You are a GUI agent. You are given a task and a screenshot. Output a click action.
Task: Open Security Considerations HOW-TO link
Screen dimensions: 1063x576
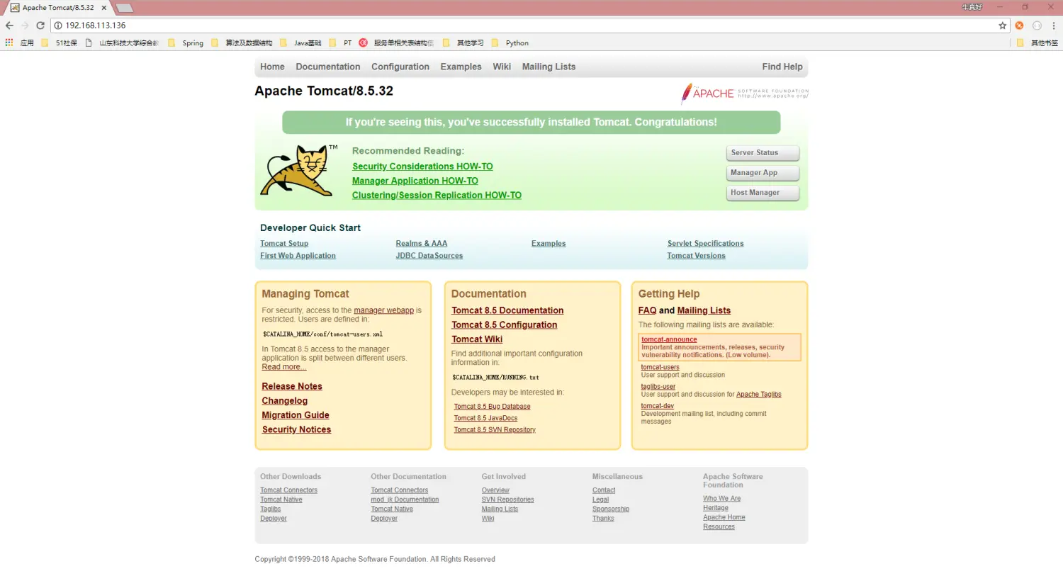pos(422,166)
